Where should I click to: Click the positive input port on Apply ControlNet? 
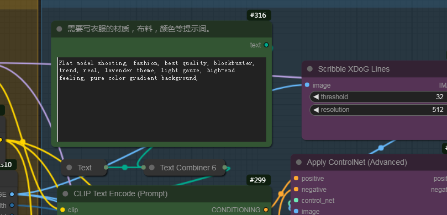(x=296, y=178)
